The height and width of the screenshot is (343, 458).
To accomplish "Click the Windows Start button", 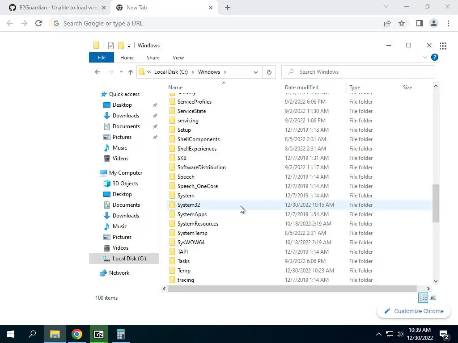I will click(11, 334).
